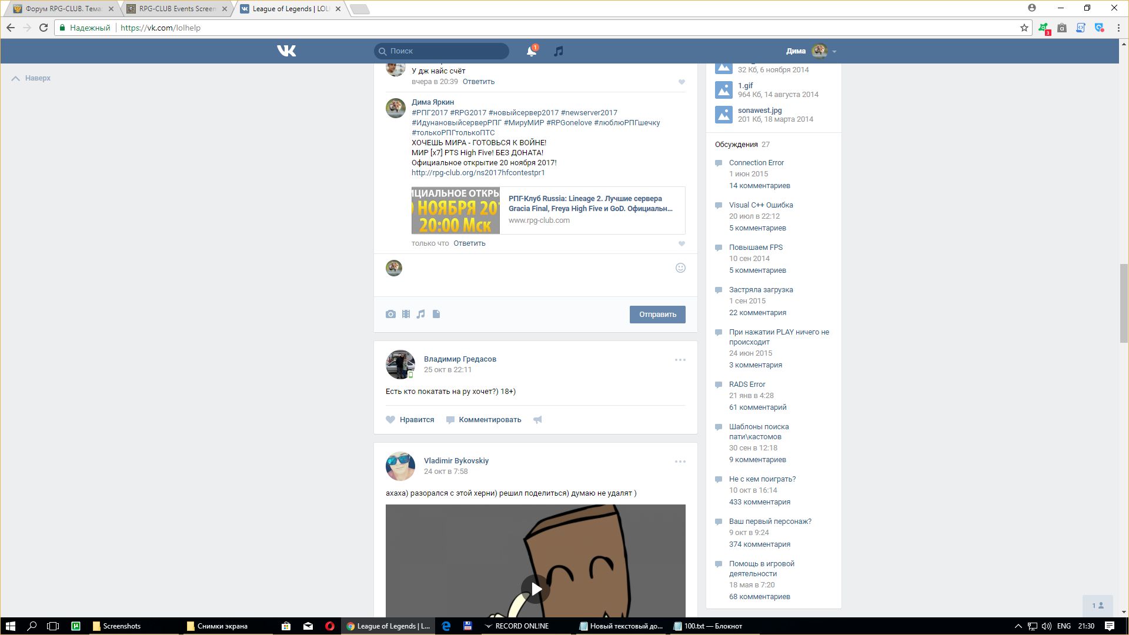Open the Connection Error discussion link
This screenshot has height=635, width=1129.
tap(756, 163)
